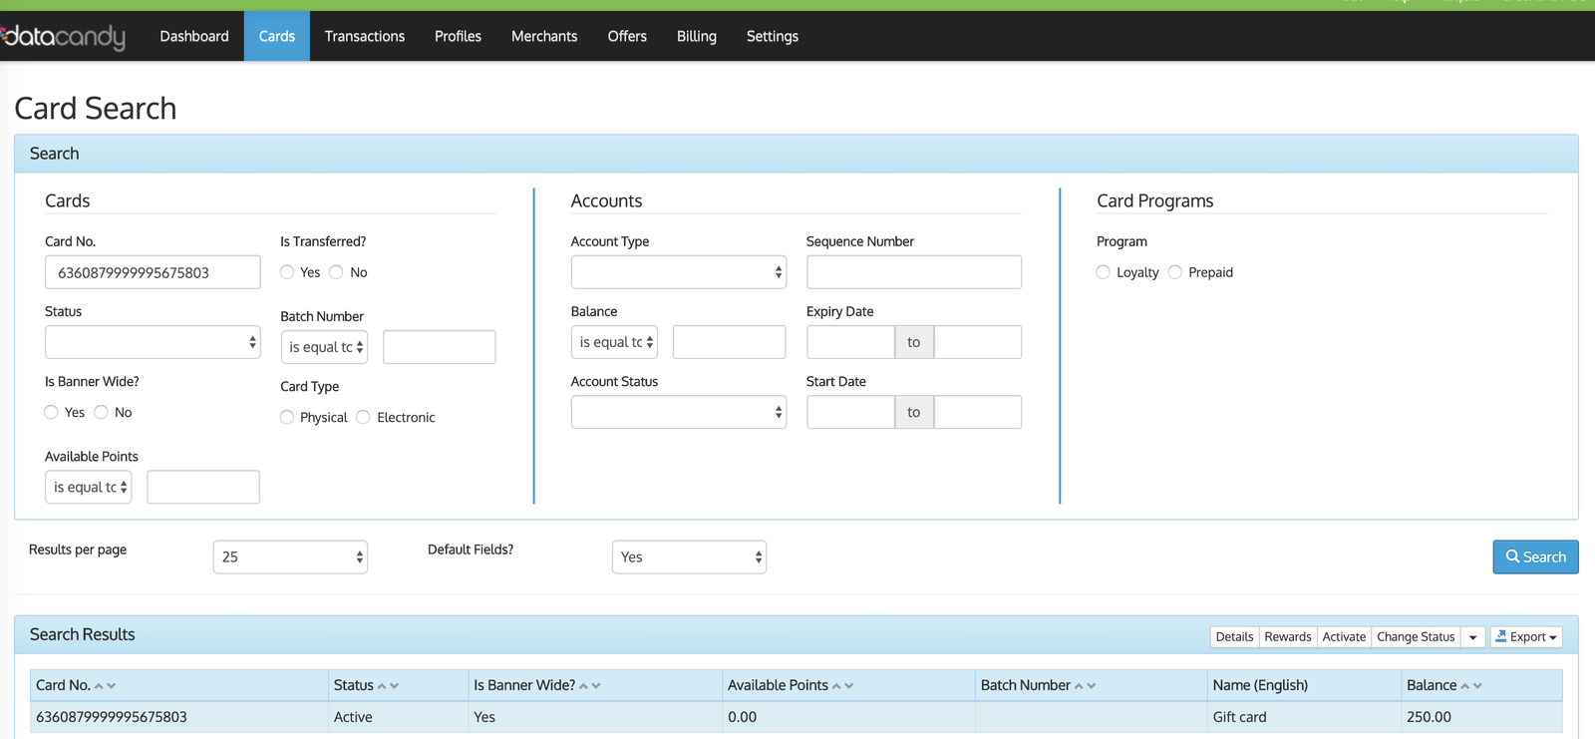
Task: Click the datacandy logo
Action: point(64,37)
